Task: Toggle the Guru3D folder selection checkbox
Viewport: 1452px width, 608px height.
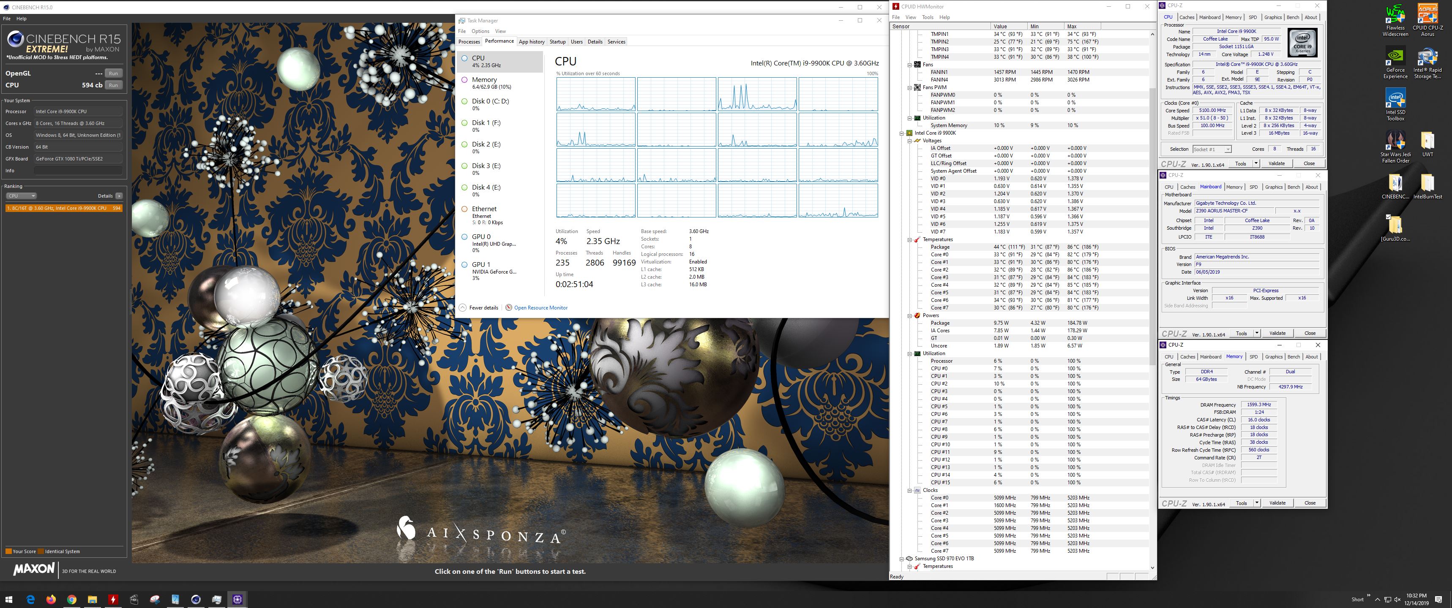Action: point(1388,217)
